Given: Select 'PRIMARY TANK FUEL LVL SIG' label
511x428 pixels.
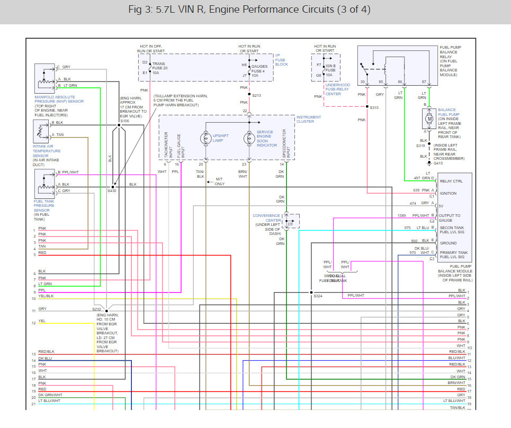Looking at the screenshot, I should [454, 254].
